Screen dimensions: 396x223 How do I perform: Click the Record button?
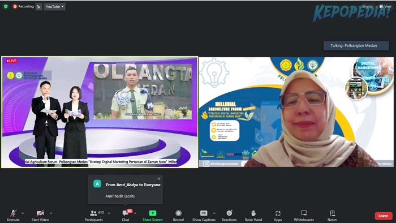pyautogui.click(x=178, y=216)
